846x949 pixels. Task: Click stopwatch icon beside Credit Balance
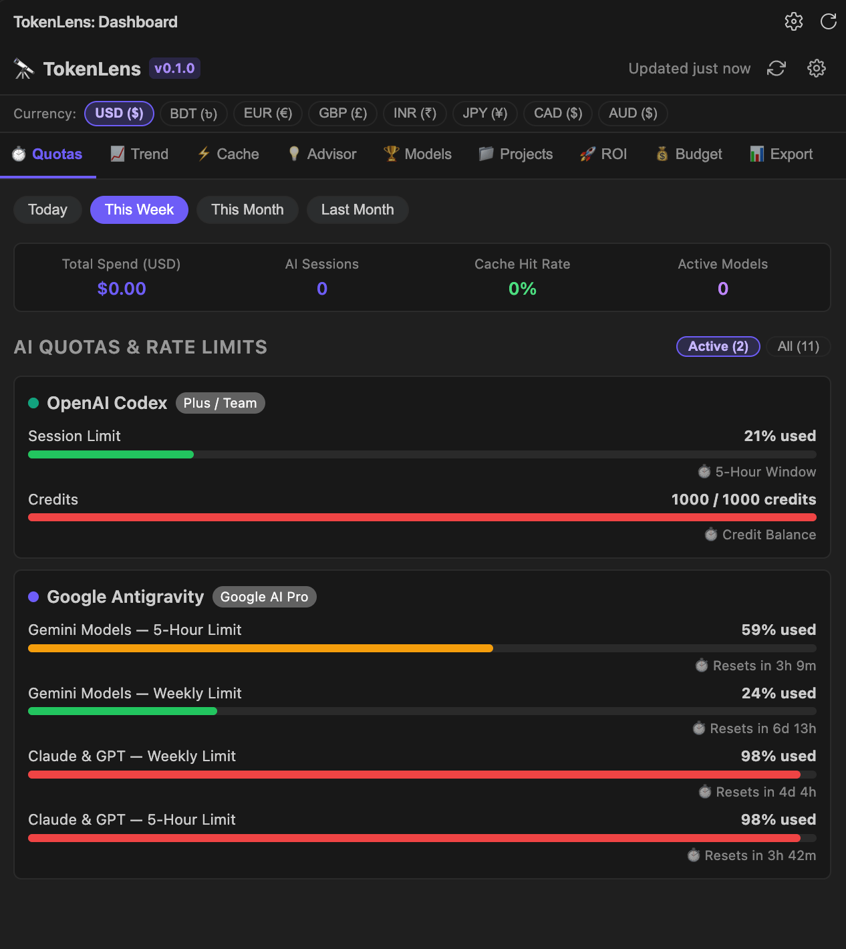pyautogui.click(x=711, y=535)
